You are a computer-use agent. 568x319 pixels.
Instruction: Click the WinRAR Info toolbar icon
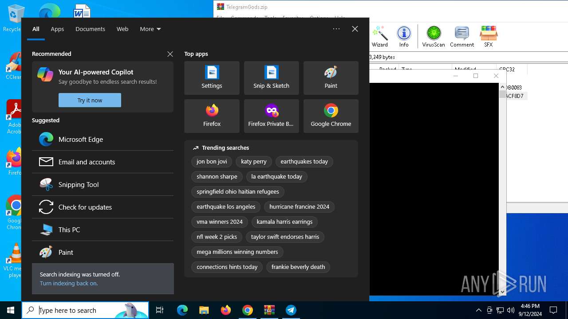click(x=404, y=36)
